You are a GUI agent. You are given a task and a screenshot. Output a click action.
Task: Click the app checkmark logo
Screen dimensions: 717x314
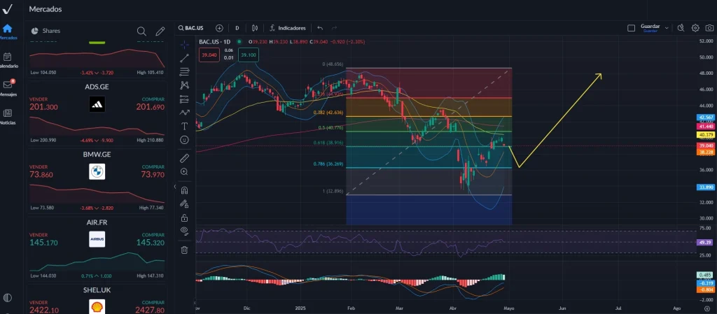coord(7,8)
